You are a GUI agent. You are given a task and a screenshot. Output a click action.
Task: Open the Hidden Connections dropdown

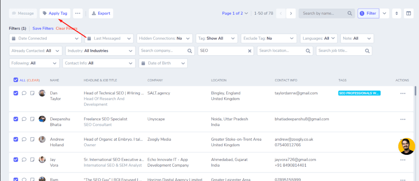coord(164,38)
